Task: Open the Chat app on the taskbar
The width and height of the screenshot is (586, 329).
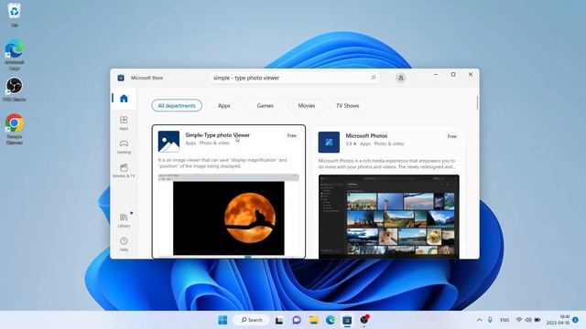Action: pos(297,320)
